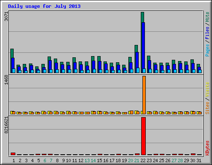Click green weekend day label 7
The image size is (212, 165).
pos(51,160)
